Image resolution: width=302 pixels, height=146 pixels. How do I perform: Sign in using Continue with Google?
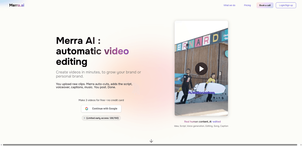tap(101, 109)
